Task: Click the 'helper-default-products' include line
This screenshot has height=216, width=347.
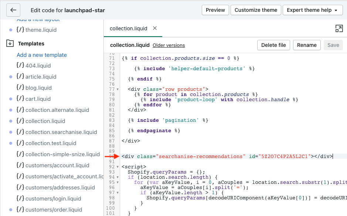Action: pos(194,69)
